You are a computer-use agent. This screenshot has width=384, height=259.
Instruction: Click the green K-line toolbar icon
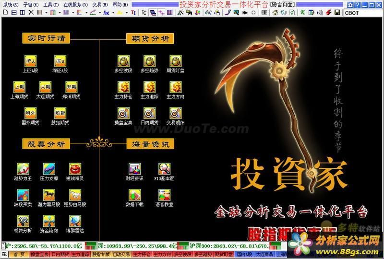point(303,12)
